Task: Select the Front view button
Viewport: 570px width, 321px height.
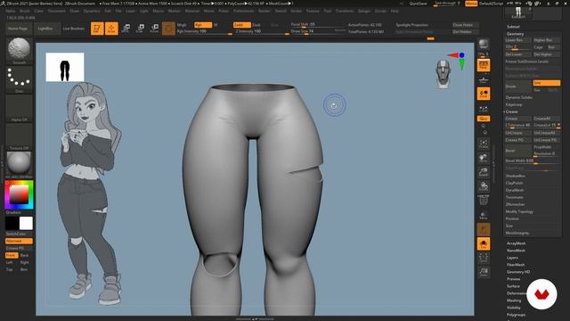Action: coord(12,255)
